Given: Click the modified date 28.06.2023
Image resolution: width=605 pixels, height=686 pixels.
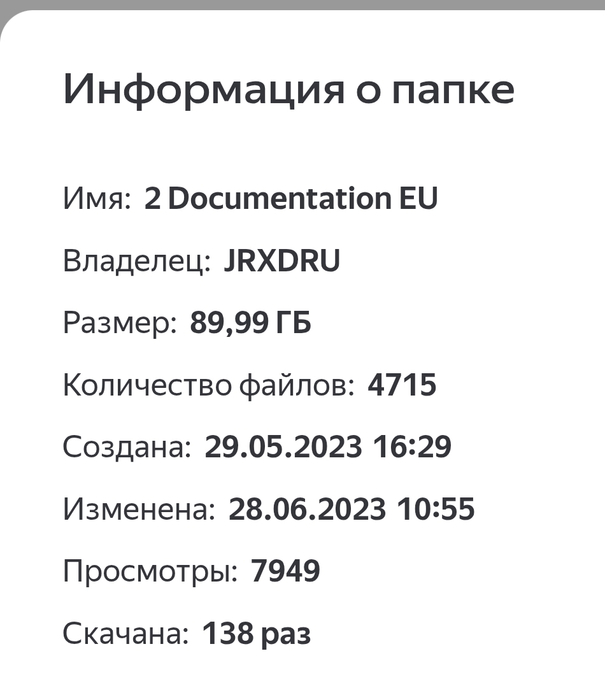Looking at the screenshot, I should click(307, 510).
